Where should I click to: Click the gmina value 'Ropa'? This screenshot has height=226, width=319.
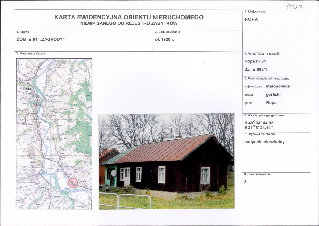(271, 103)
